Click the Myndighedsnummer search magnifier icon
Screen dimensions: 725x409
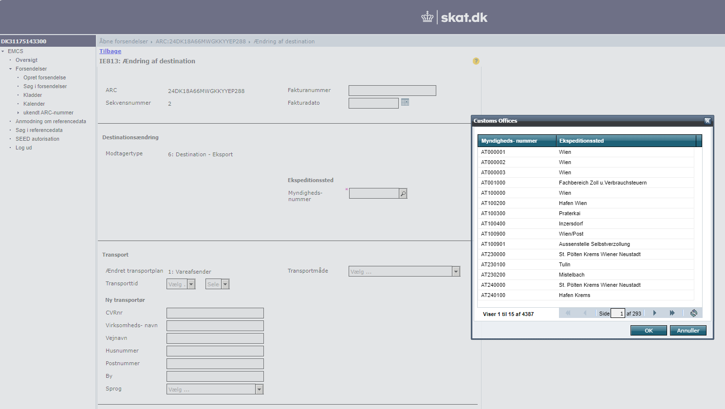[403, 194]
